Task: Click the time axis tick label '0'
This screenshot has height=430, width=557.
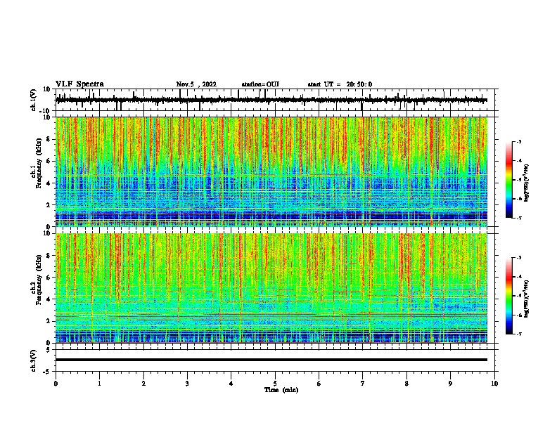Action: [x=56, y=384]
